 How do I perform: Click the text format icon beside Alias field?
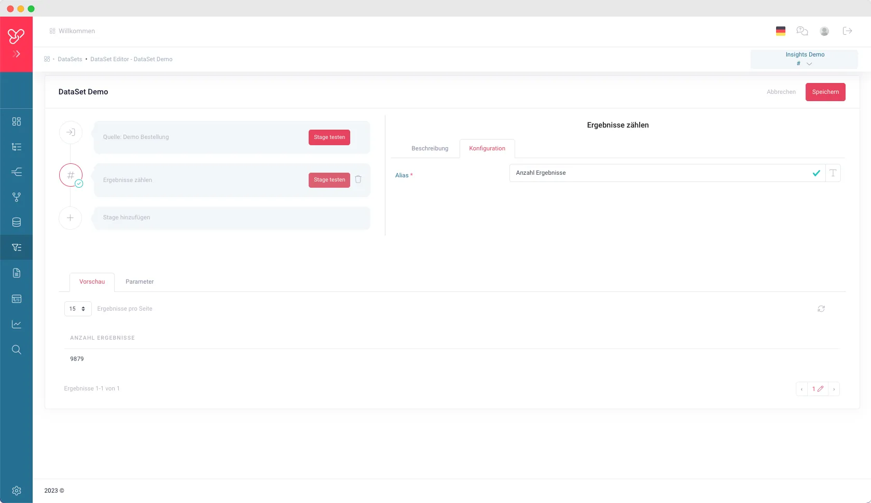pyautogui.click(x=833, y=173)
